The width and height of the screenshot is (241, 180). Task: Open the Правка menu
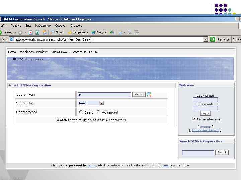pos(16,26)
